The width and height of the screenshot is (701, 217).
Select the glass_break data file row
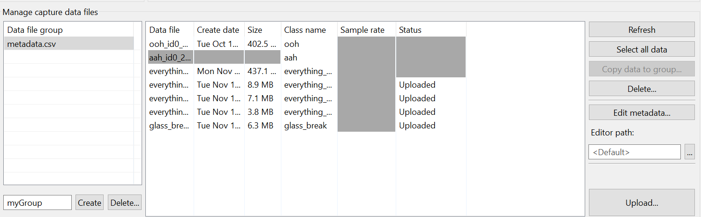pos(170,126)
